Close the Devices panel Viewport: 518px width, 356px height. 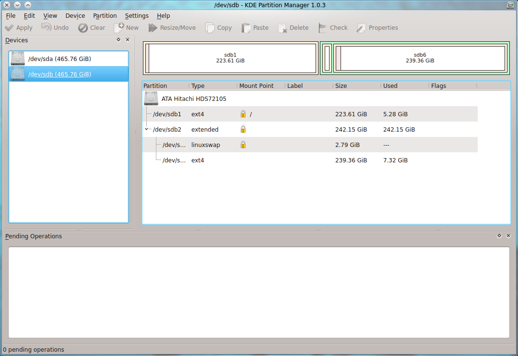pos(128,40)
